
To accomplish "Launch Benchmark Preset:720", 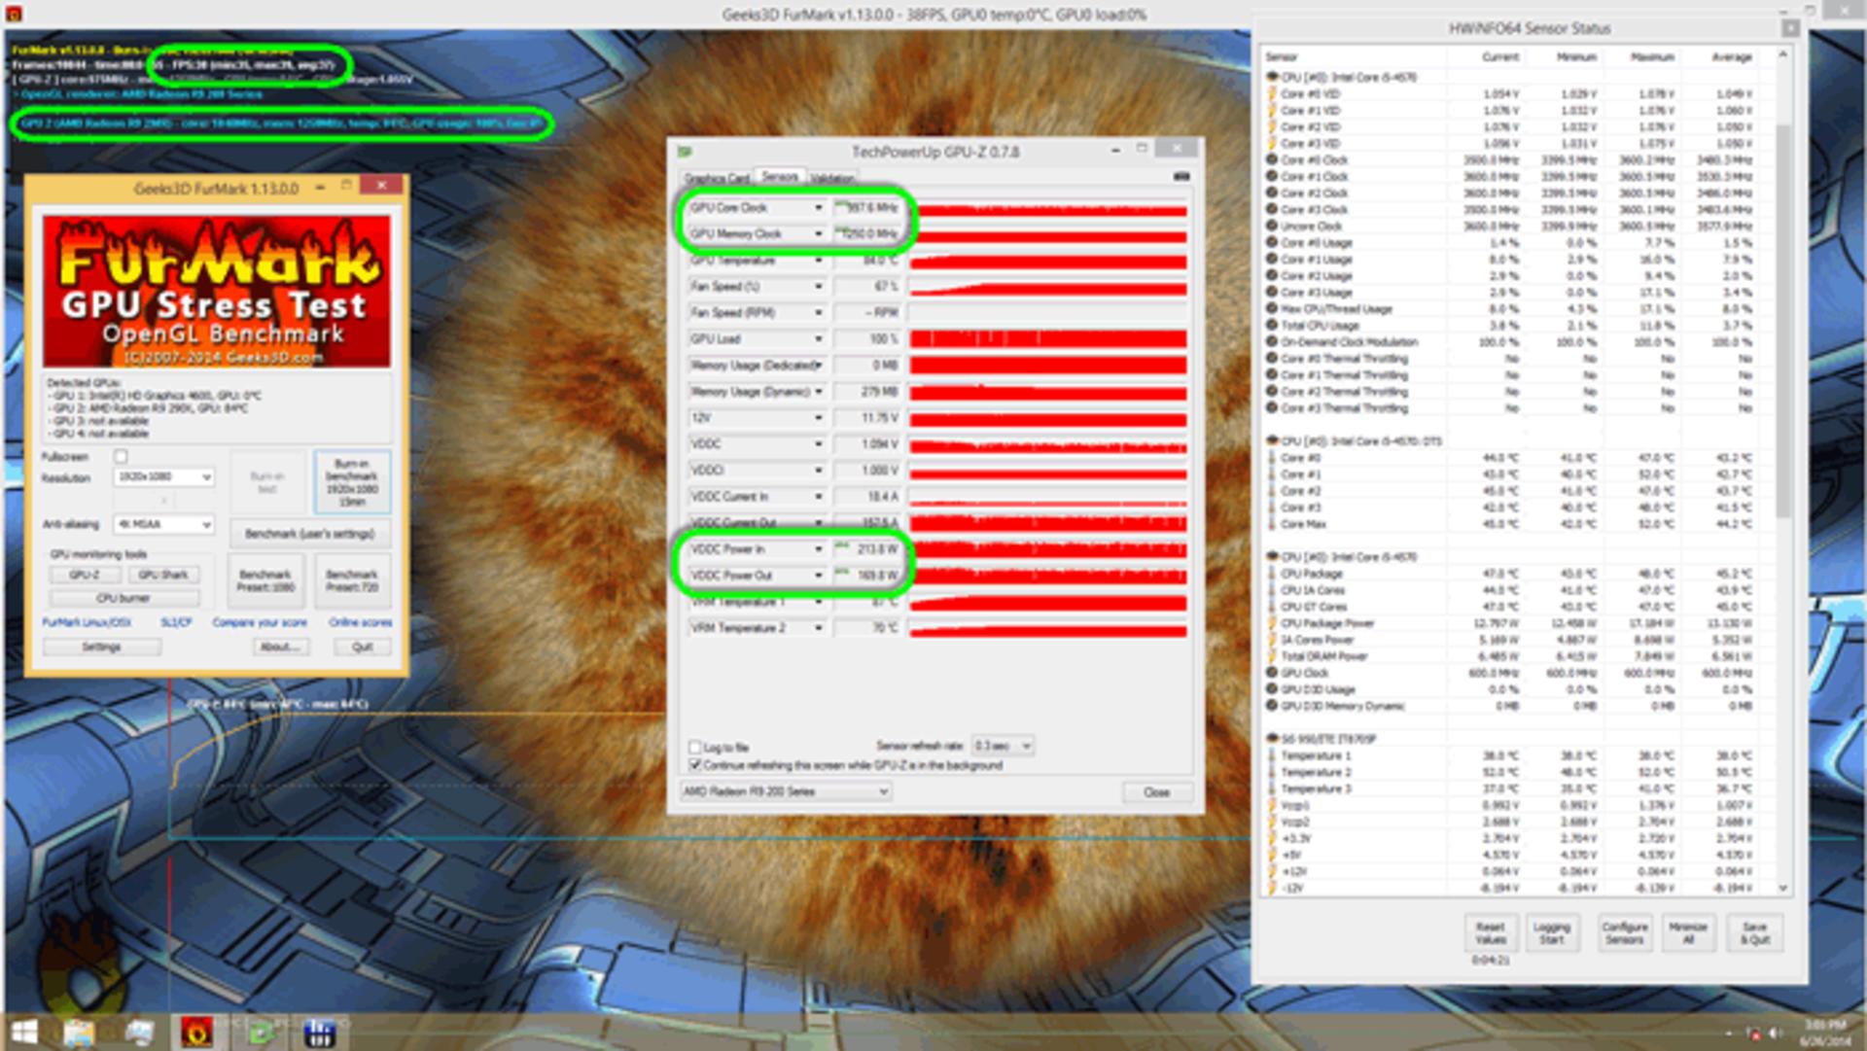I will coord(352,580).
